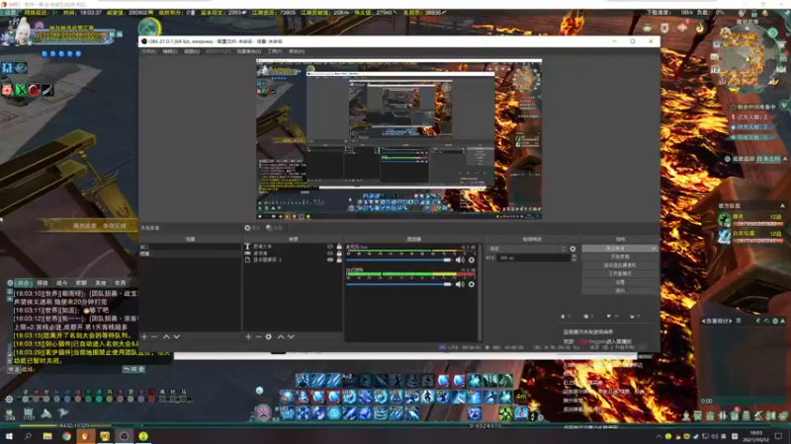Viewport: 791px width, 444px height.
Task: Toggle lock on the game capture source
Action: [x=339, y=254]
